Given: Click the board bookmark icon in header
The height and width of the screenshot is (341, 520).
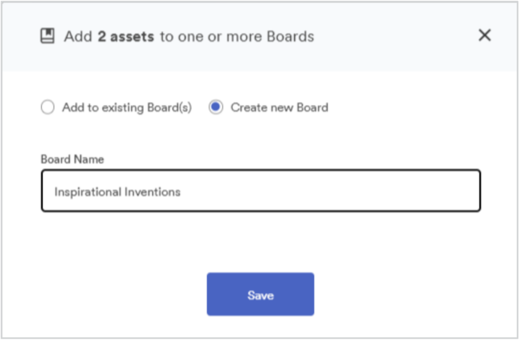Looking at the screenshot, I should [x=47, y=36].
